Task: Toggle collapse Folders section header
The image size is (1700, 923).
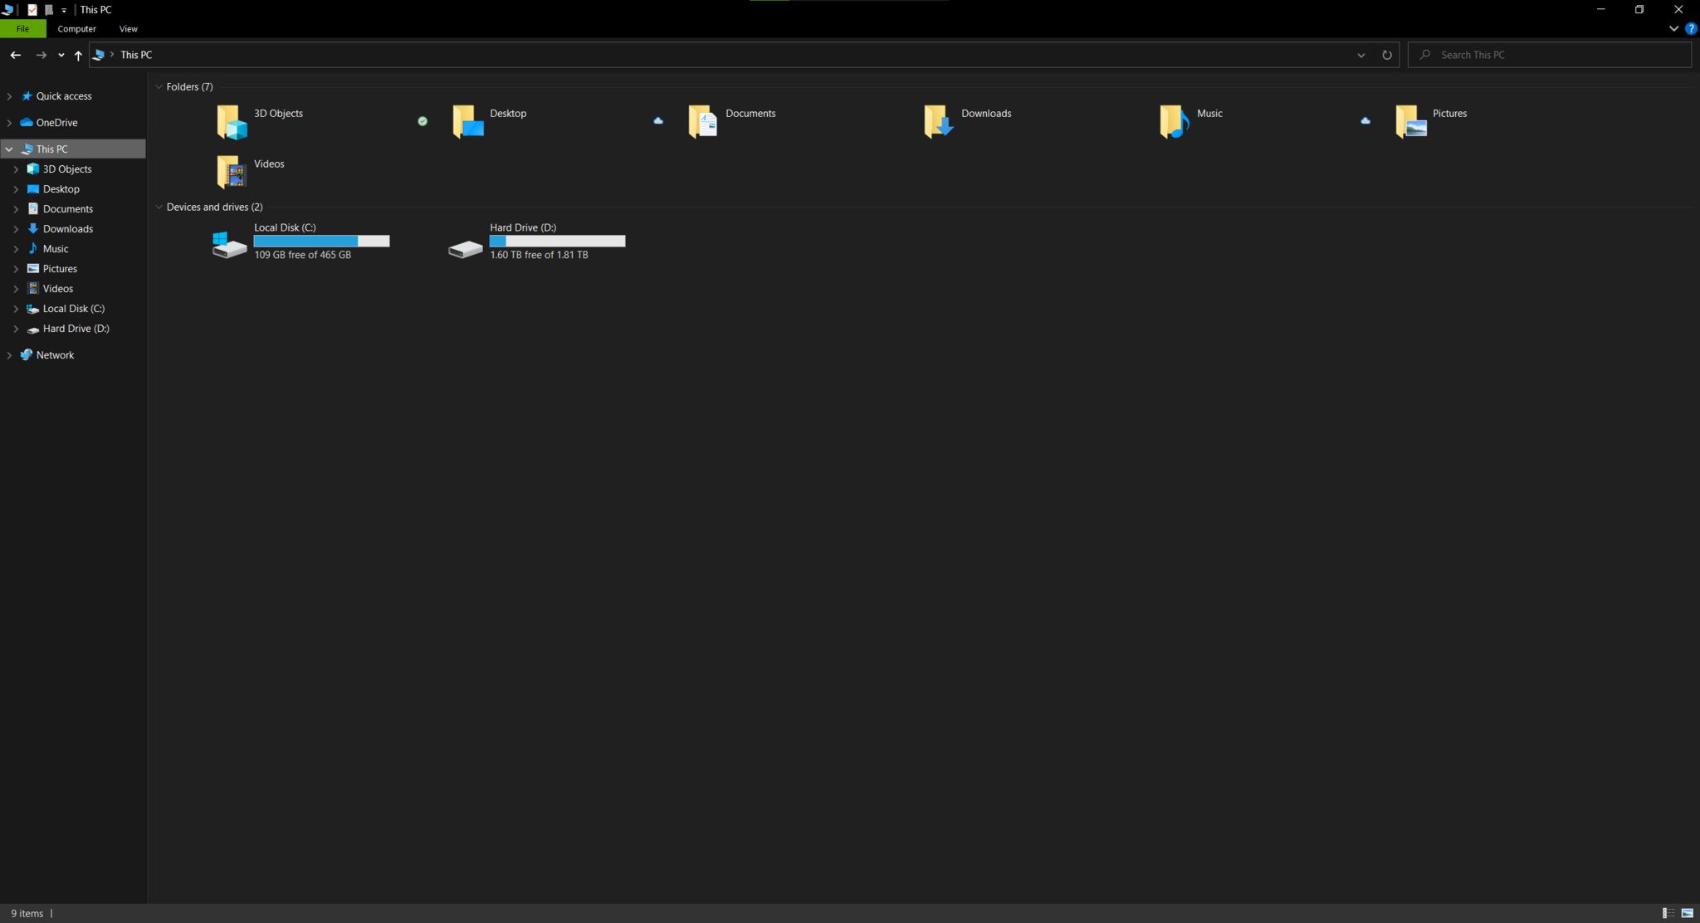Action: (159, 86)
